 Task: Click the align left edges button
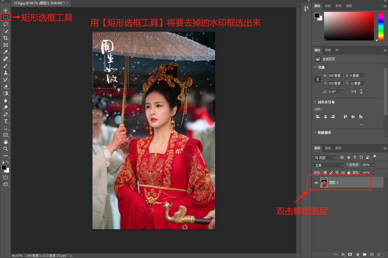point(318,117)
